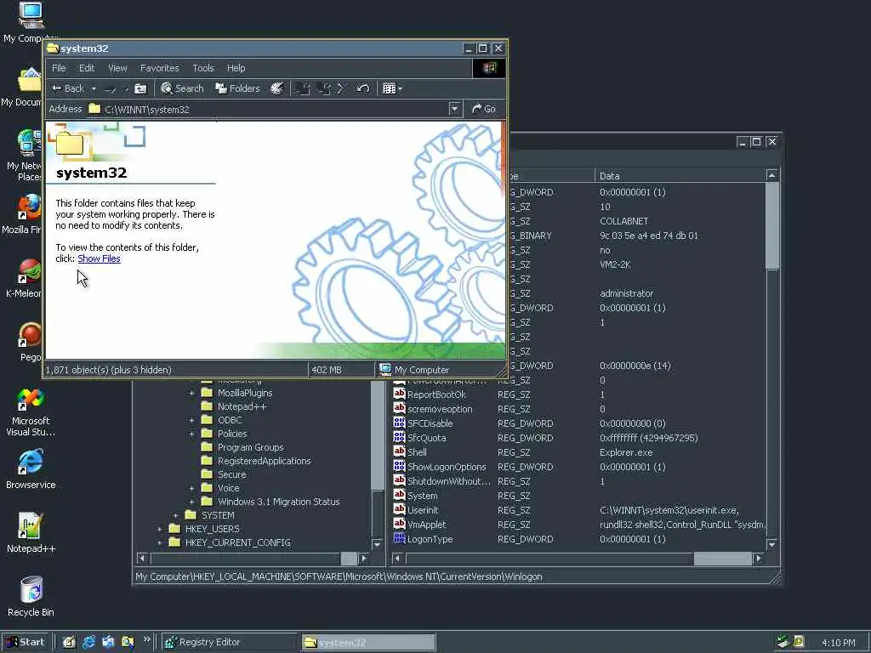Screen dimensions: 871x653
Task: Click the Undo toolbar icon
Action: (x=363, y=88)
